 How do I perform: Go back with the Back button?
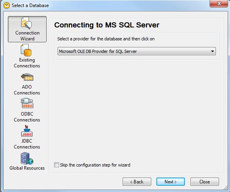[137, 182]
